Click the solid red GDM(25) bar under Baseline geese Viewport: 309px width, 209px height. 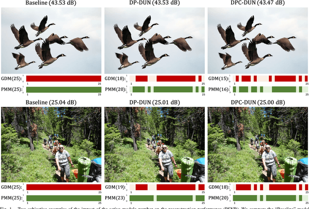[x=64, y=78]
